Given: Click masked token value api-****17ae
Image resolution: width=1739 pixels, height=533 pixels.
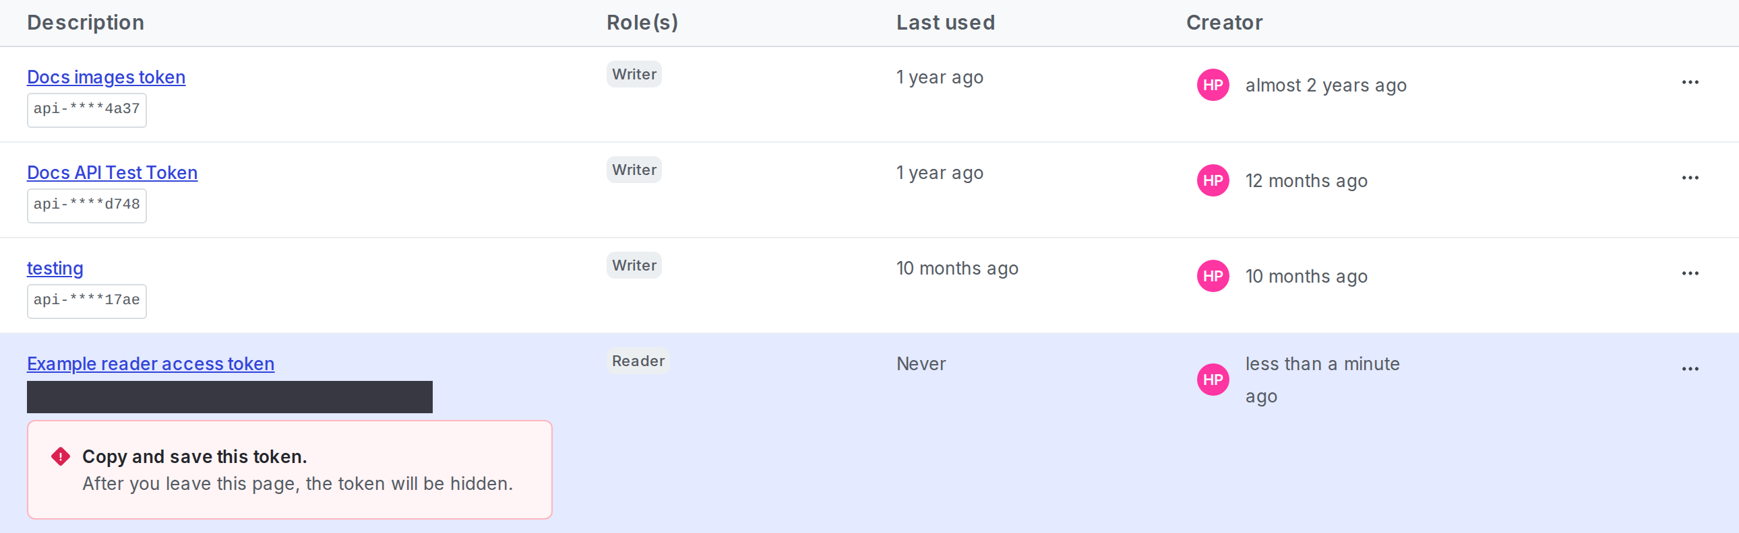Looking at the screenshot, I should click(86, 301).
